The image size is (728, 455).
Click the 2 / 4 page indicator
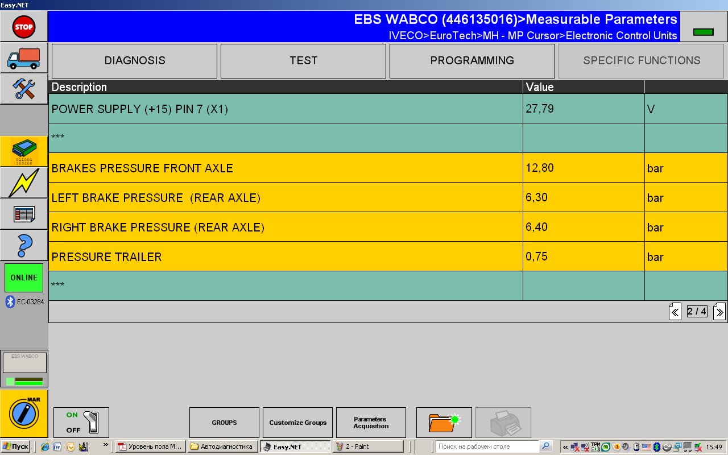click(697, 312)
